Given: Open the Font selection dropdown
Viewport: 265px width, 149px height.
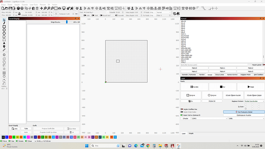Looking at the screenshot, I should click(x=96, y=12).
